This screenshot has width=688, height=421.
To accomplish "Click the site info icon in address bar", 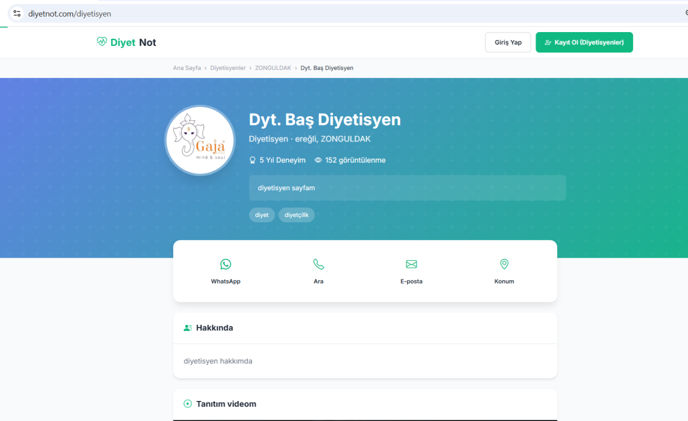I will pos(17,13).
